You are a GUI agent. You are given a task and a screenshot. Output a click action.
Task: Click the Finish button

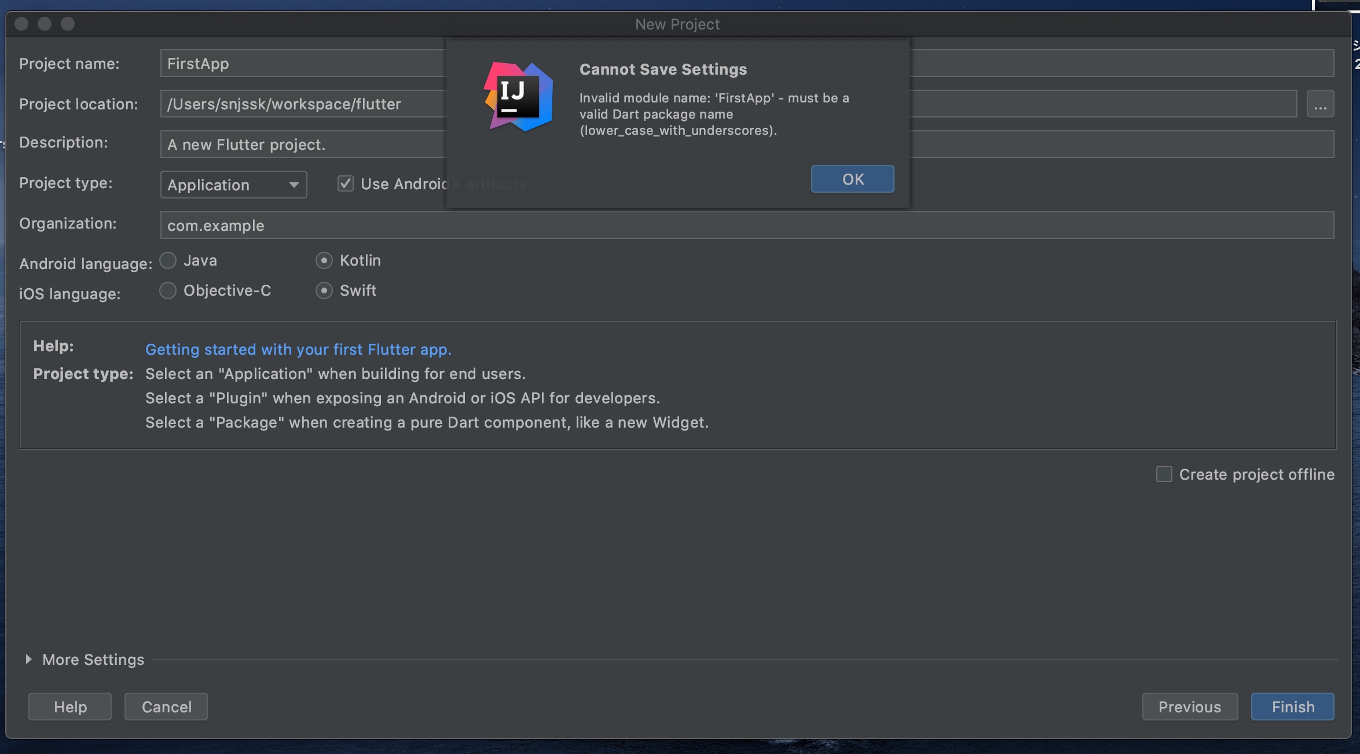(x=1292, y=707)
